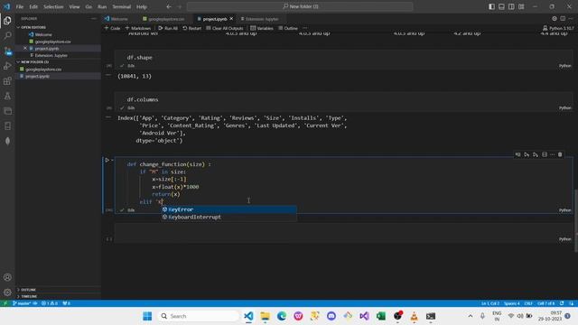578x325 pixels.
Task: Open the Variables viewer
Action: [262, 28]
